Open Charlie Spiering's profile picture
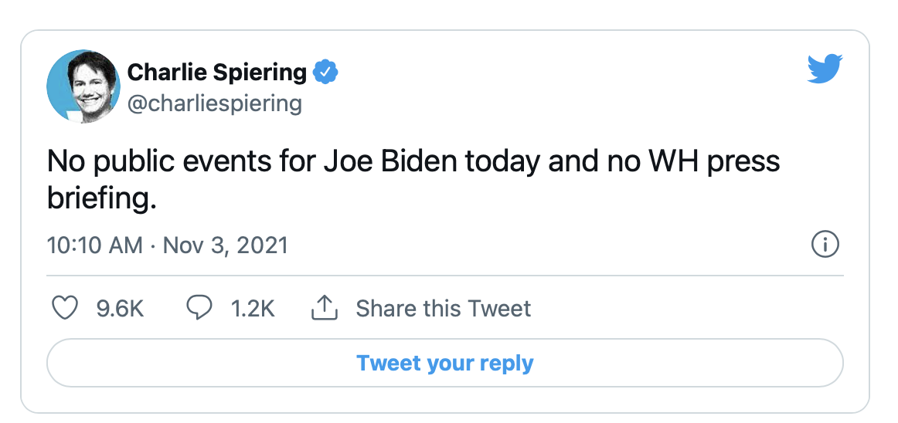The width and height of the screenshot is (898, 423). (x=83, y=86)
